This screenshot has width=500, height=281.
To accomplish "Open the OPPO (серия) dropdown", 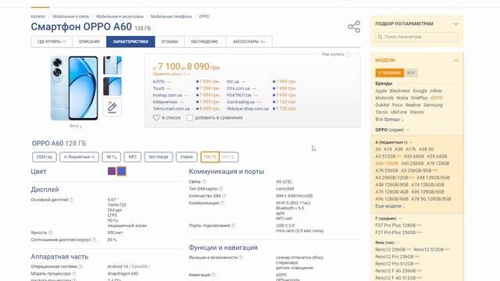I will pyautogui.click(x=392, y=130).
